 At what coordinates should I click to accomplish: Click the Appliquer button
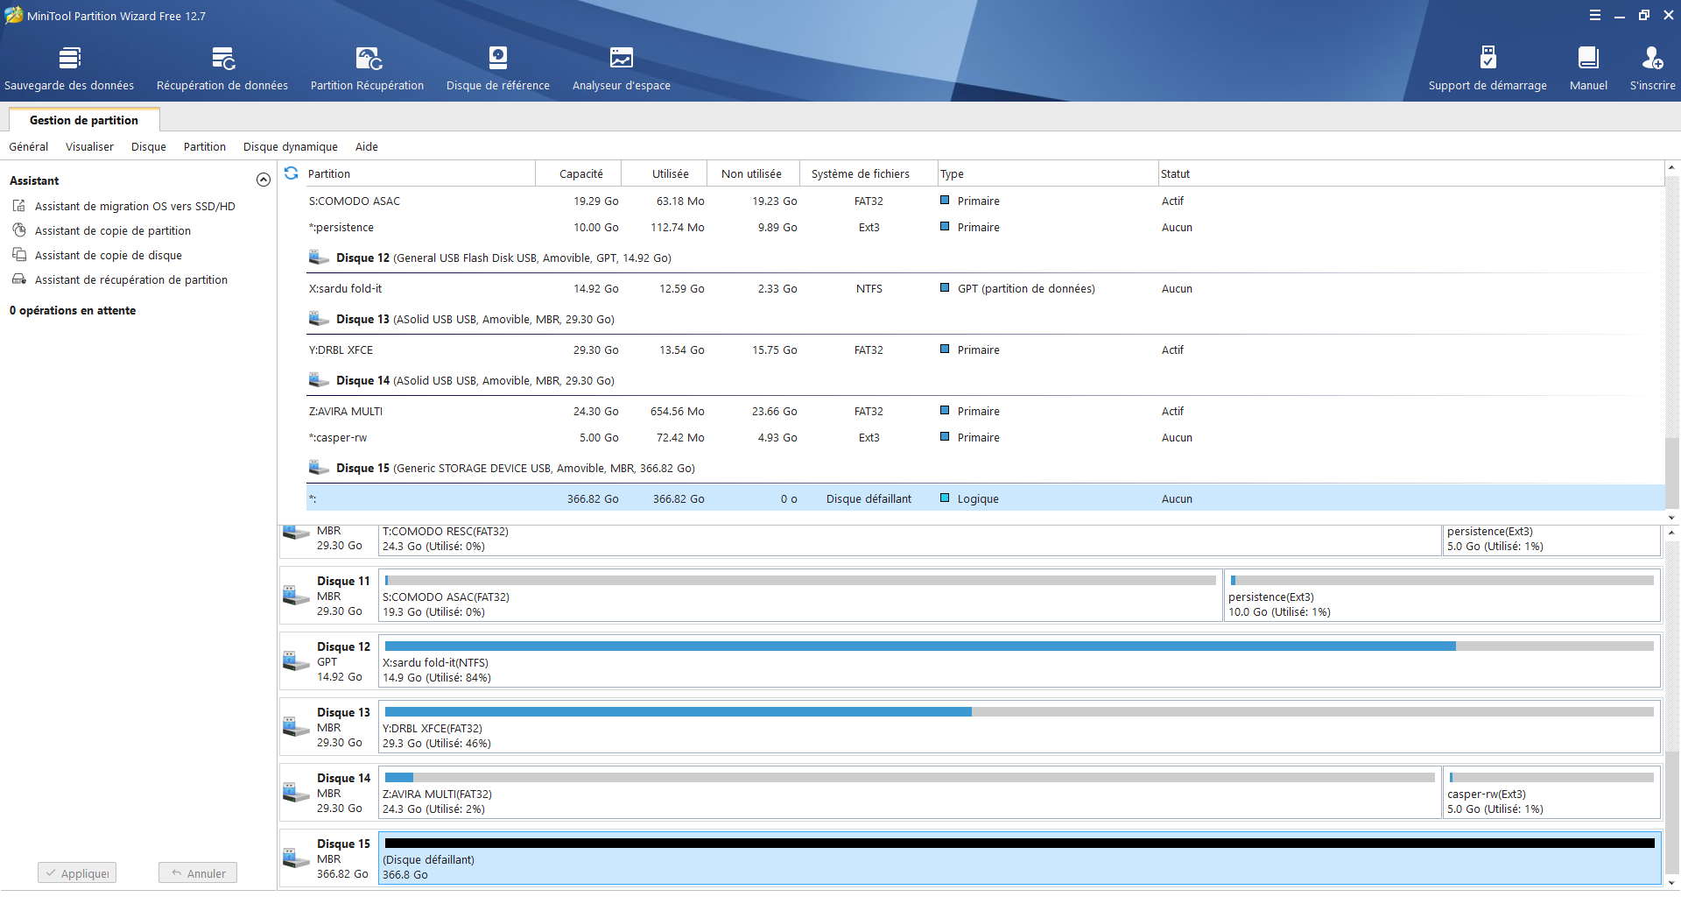(77, 873)
